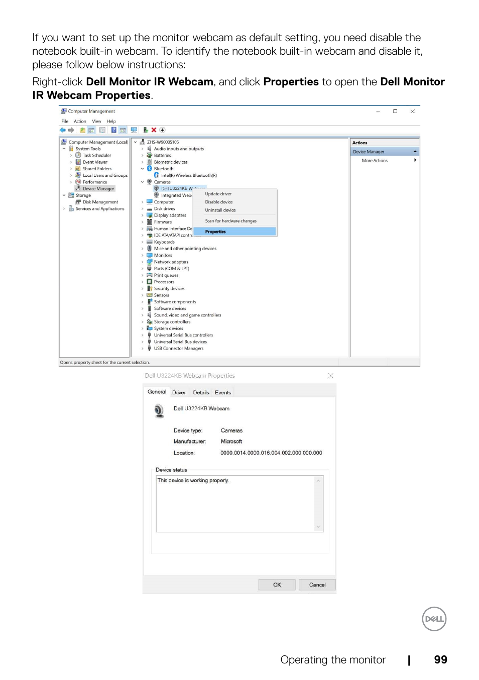Open the Help menu
Viewport: 479px width, 680px height.
pos(111,121)
